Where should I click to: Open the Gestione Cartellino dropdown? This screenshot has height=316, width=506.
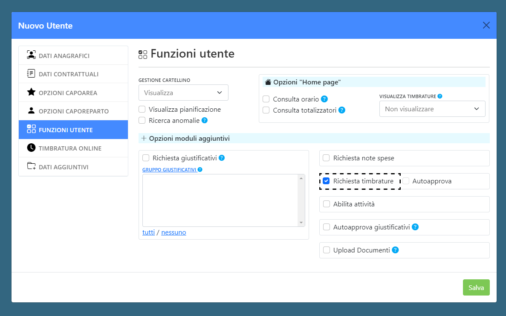[183, 93]
